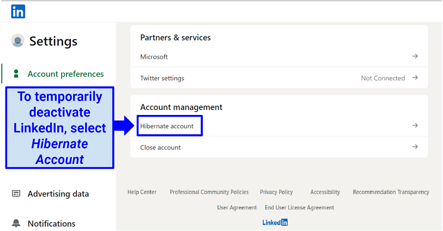
Task: Select Hibernate account option
Action: (x=167, y=126)
